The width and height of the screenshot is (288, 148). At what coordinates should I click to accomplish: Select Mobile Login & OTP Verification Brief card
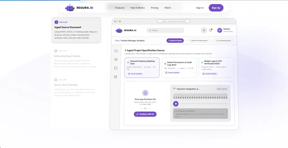tap(216, 68)
